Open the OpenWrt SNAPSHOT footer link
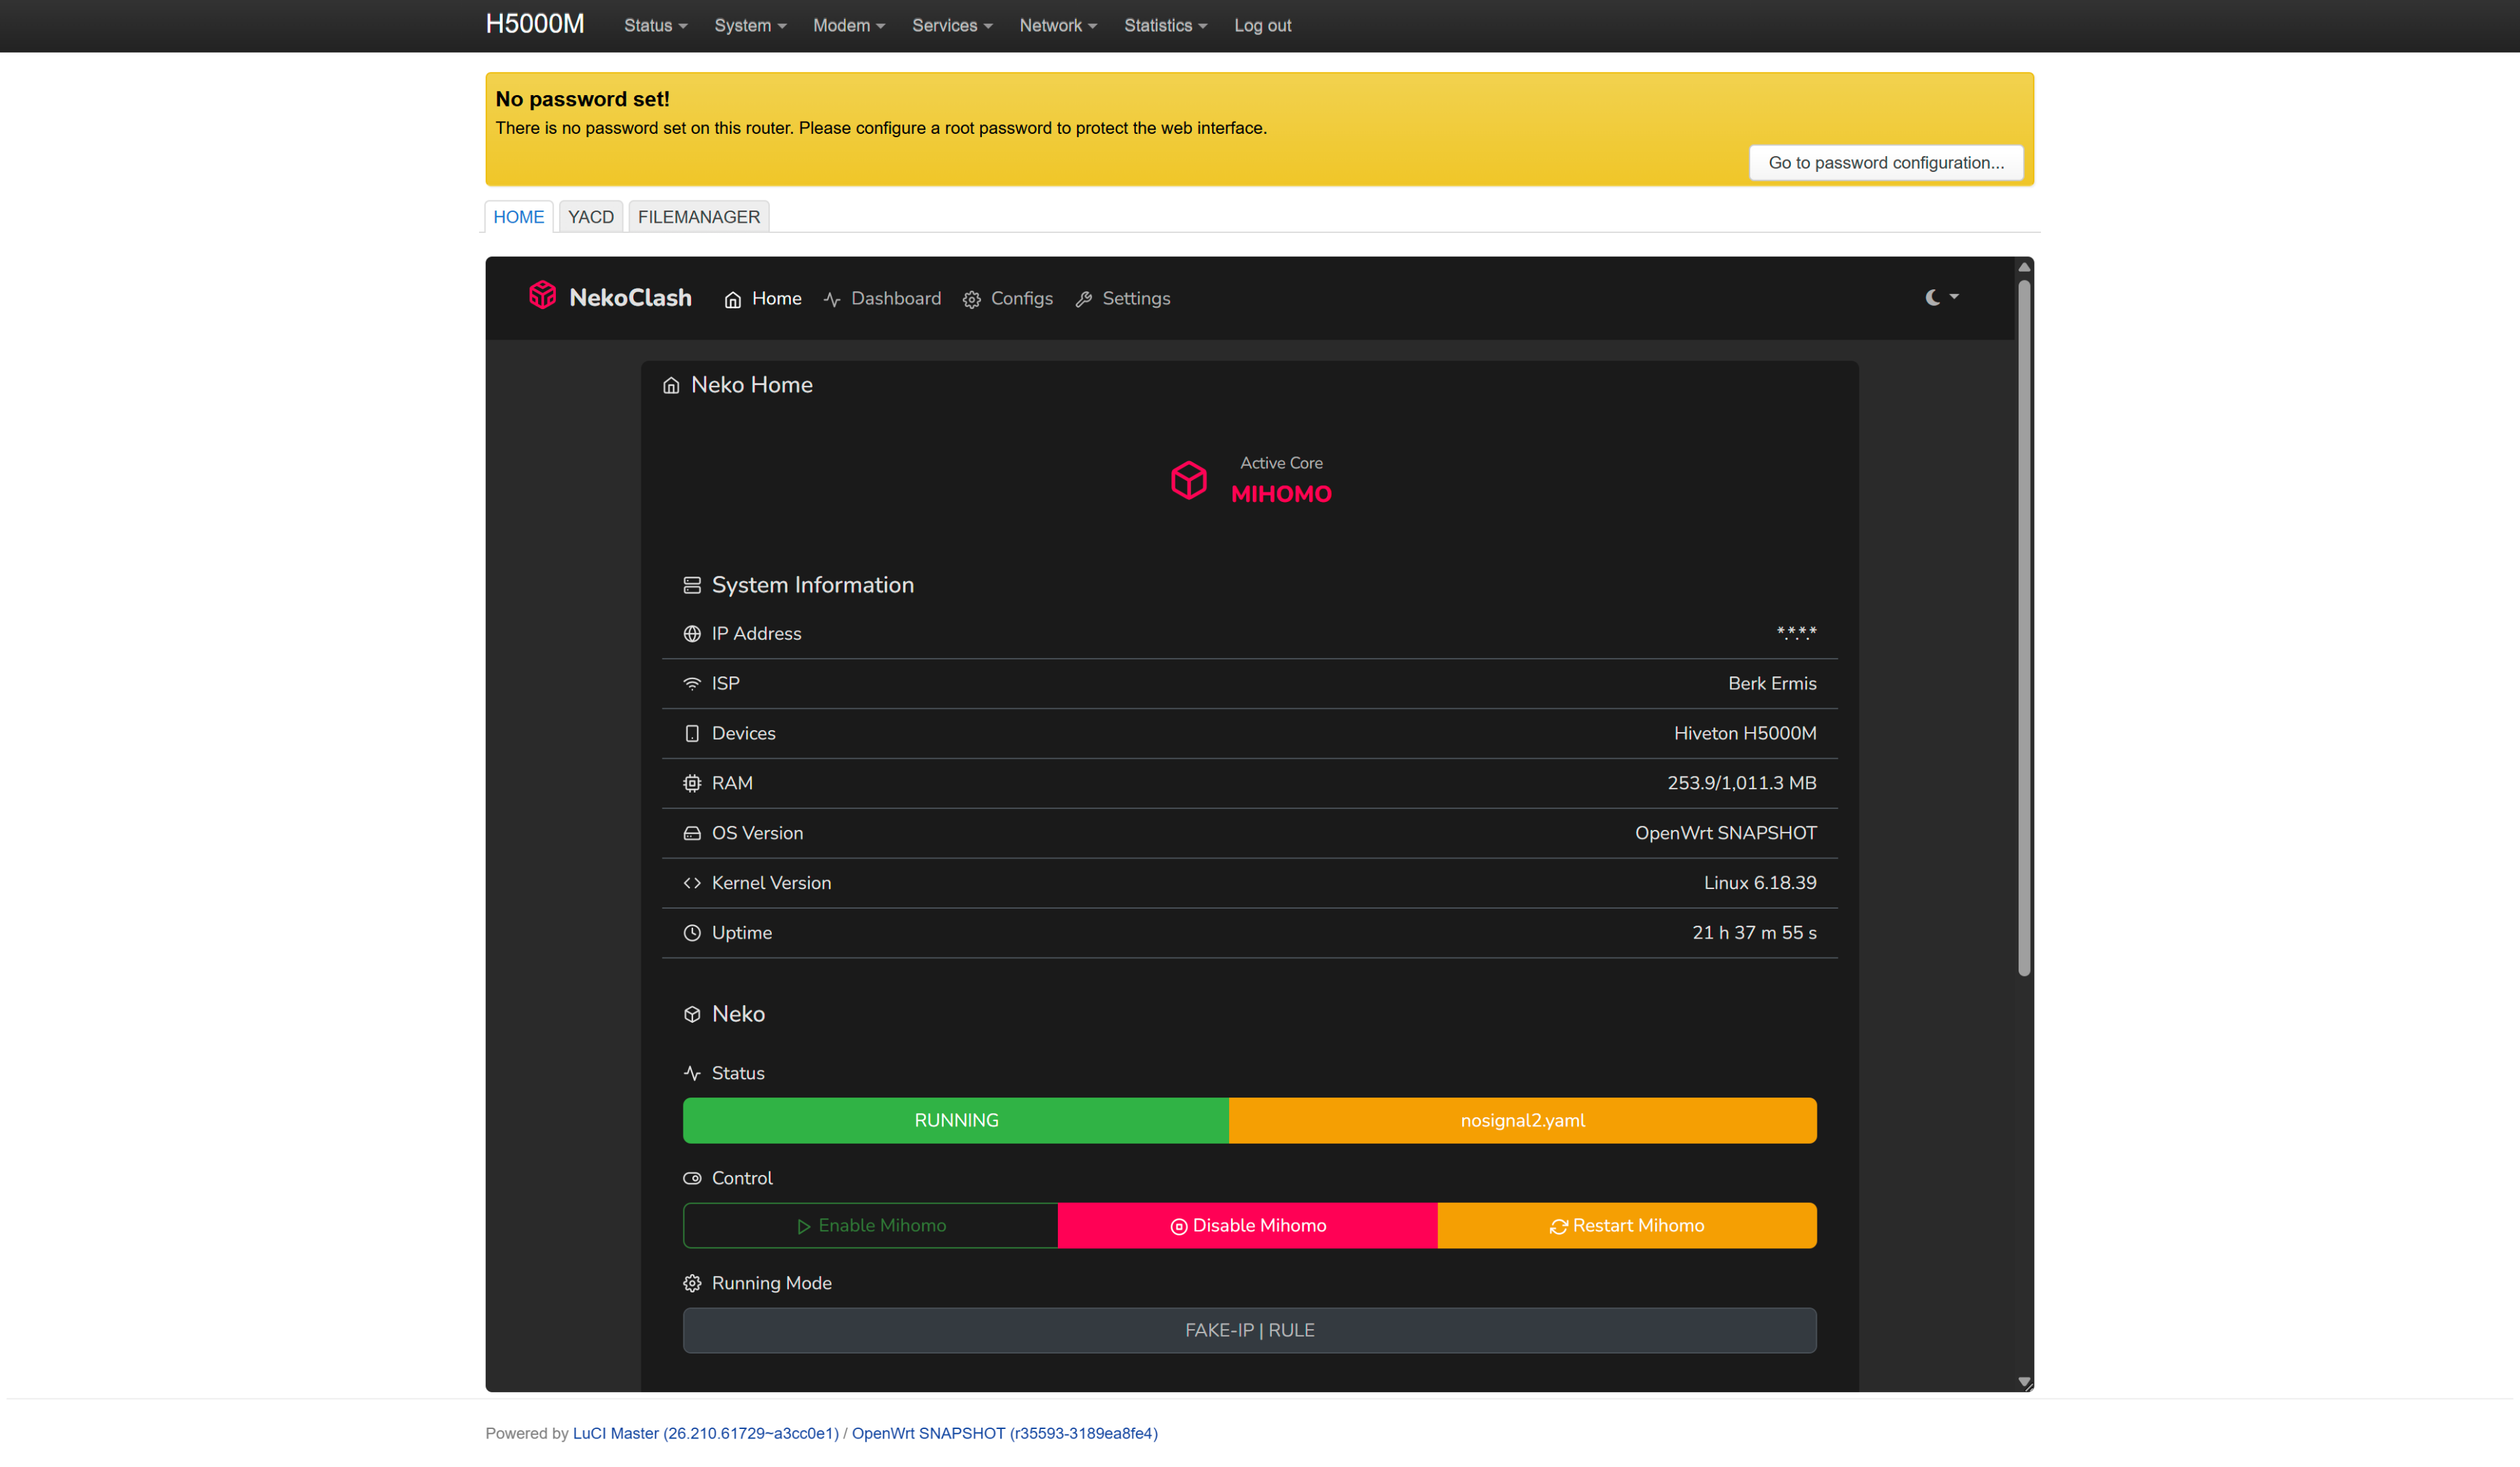 [x=1004, y=1434]
